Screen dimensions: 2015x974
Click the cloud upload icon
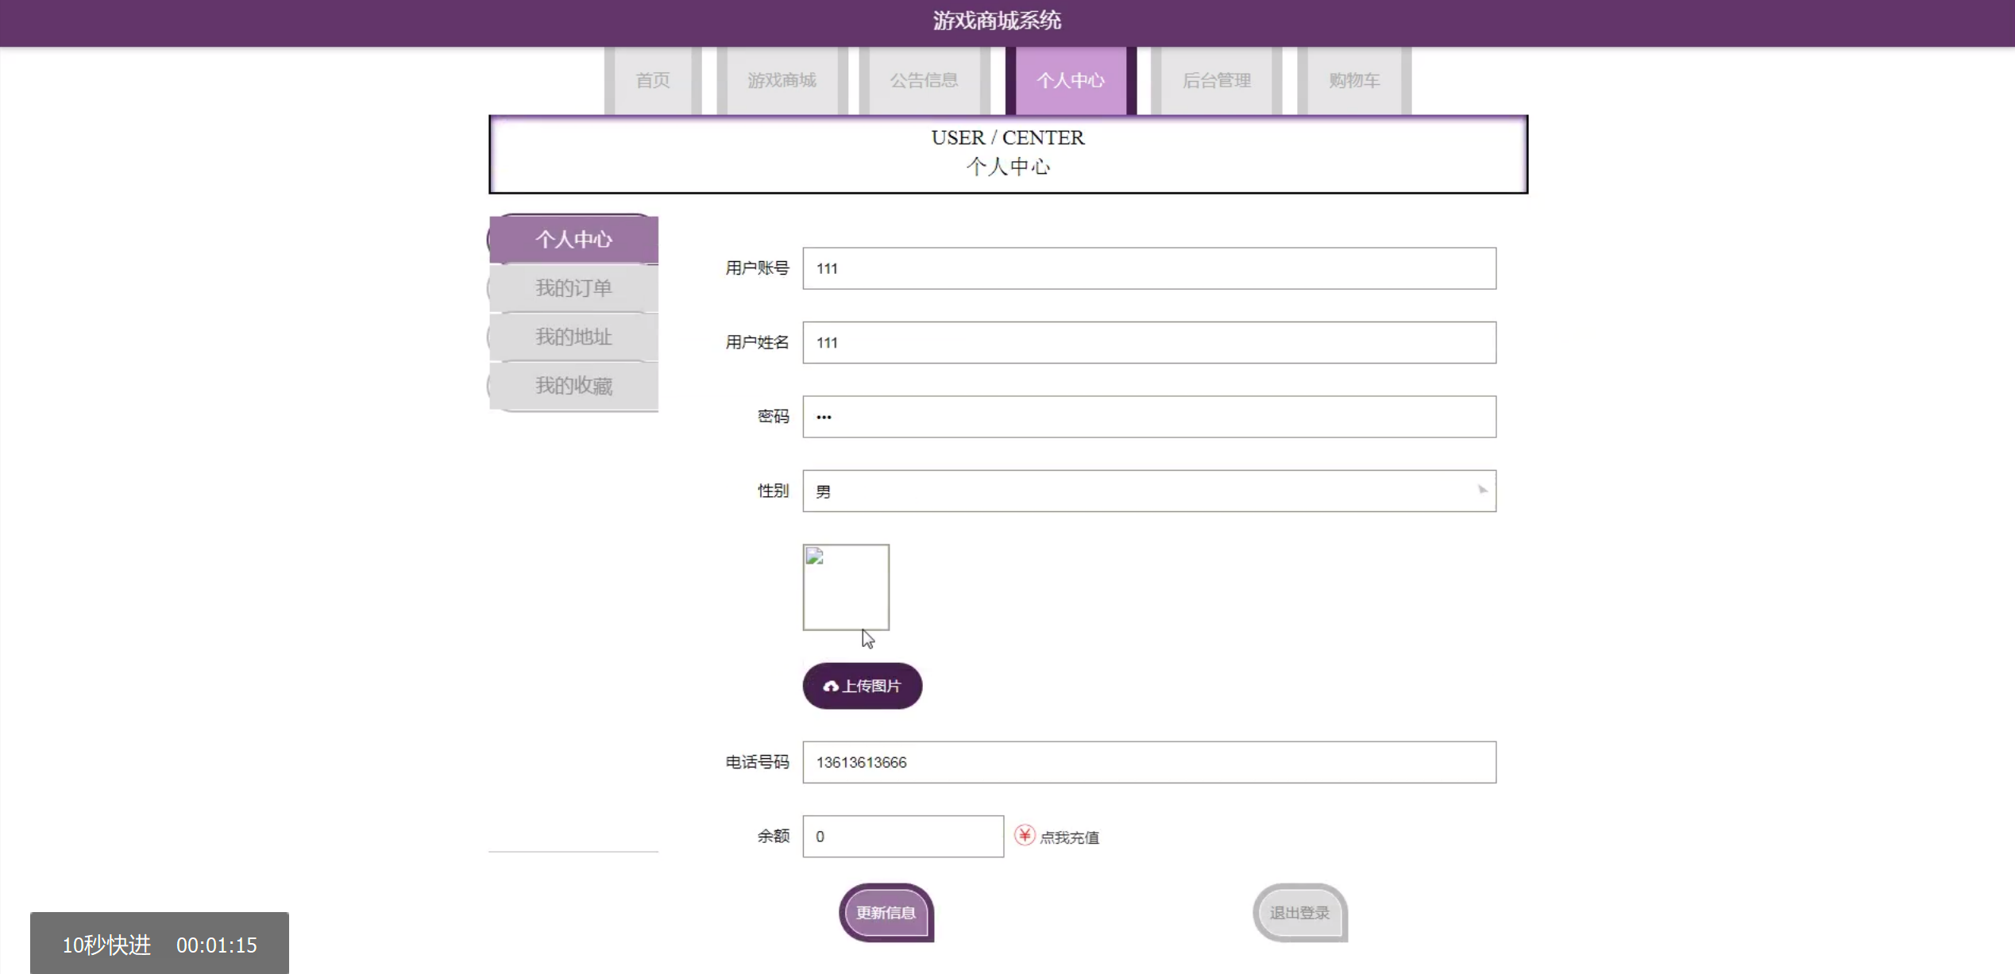830,687
